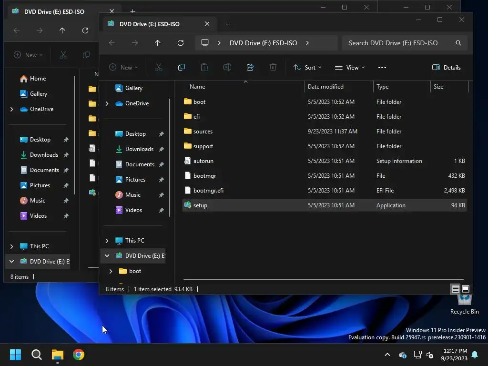Viewport: 488px width, 366px height.
Task: Click the search magnifier icon in search box
Action: point(458,43)
